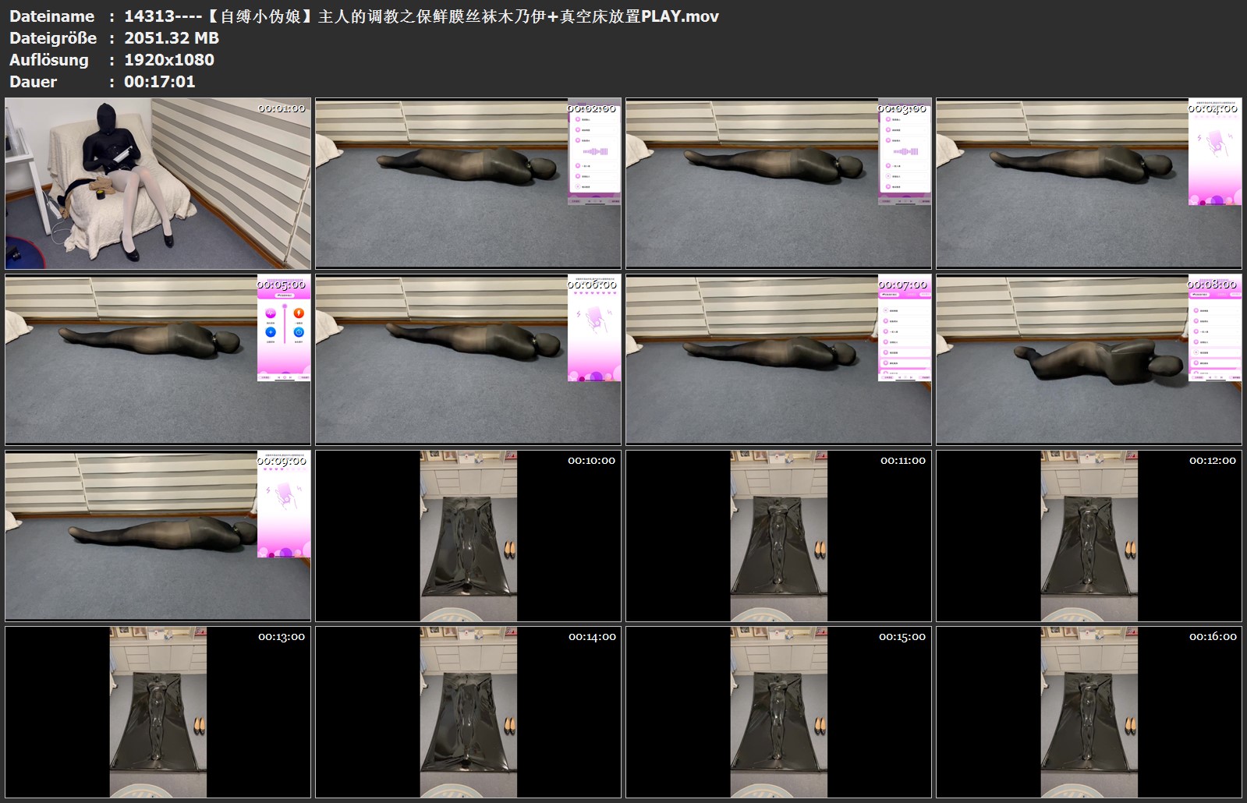Tap the blue plus icon in app overlay
The width and height of the screenshot is (1247, 803).
coord(270,332)
